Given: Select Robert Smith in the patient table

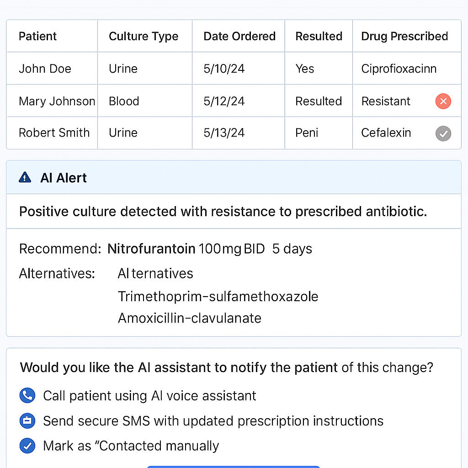Looking at the screenshot, I should (54, 133).
